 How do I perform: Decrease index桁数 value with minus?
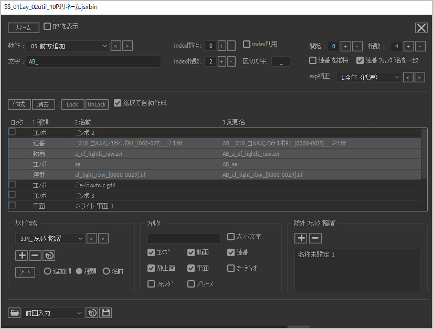[231, 61]
